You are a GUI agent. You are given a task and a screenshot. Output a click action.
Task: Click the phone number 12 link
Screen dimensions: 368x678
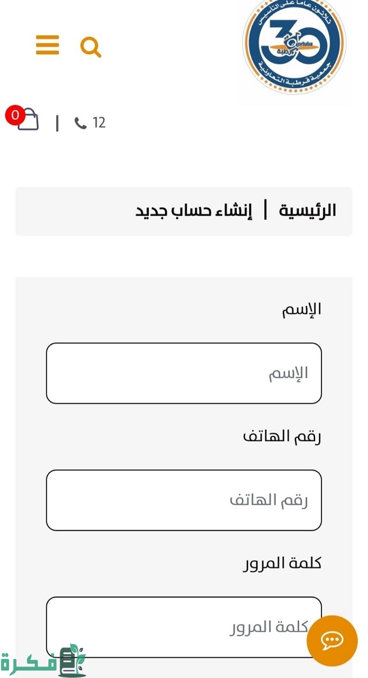(x=99, y=123)
